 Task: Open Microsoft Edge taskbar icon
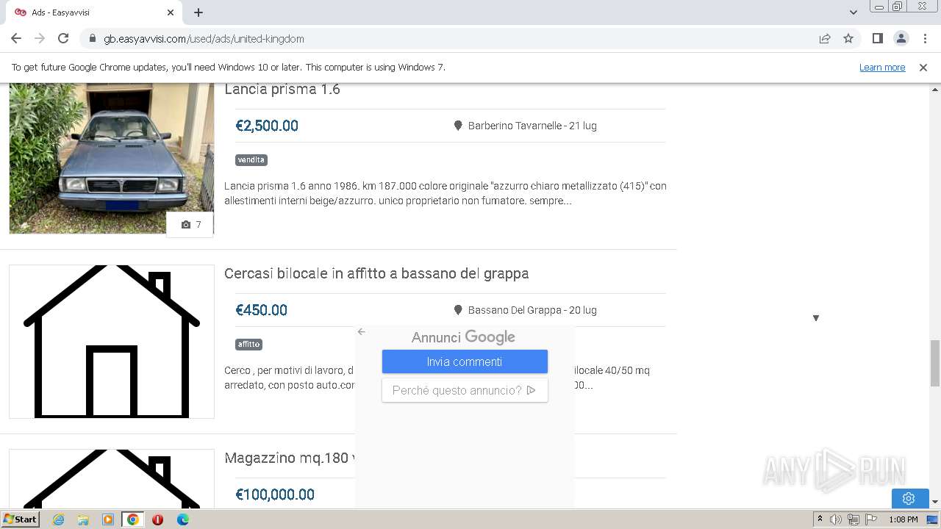point(182,519)
